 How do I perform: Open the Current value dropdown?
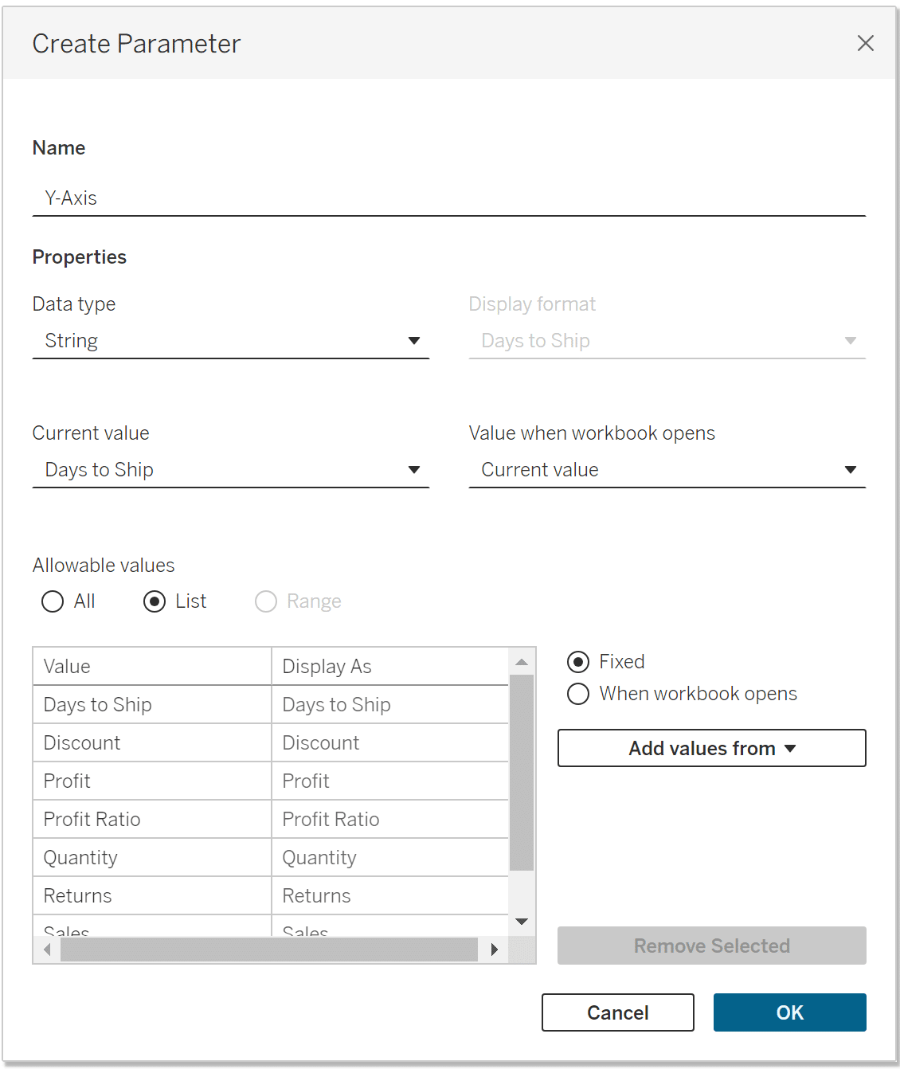click(231, 470)
